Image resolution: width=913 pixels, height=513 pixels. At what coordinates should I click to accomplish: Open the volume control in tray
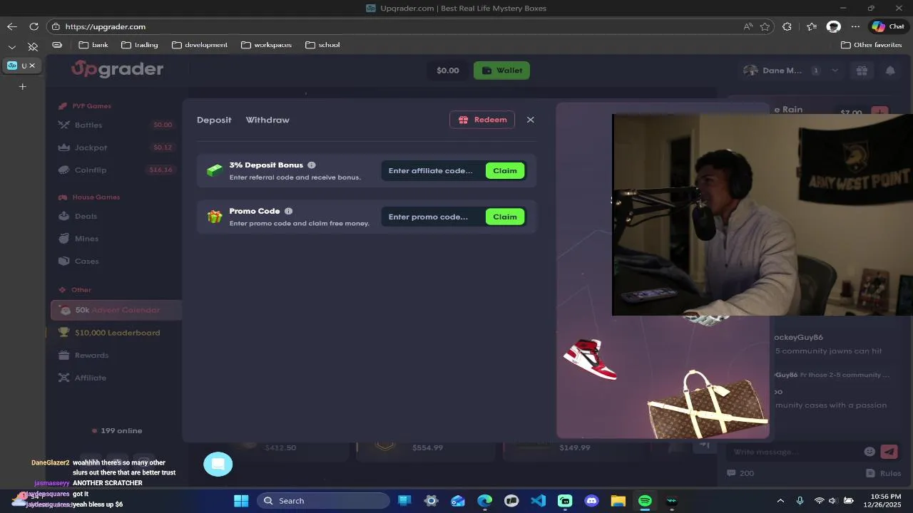point(832,501)
